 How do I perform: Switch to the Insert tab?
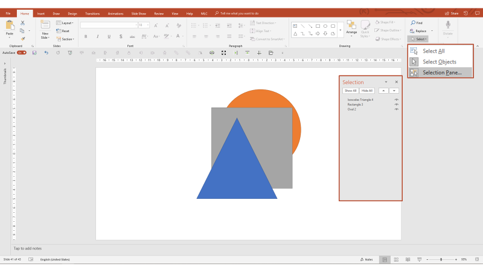click(40, 13)
